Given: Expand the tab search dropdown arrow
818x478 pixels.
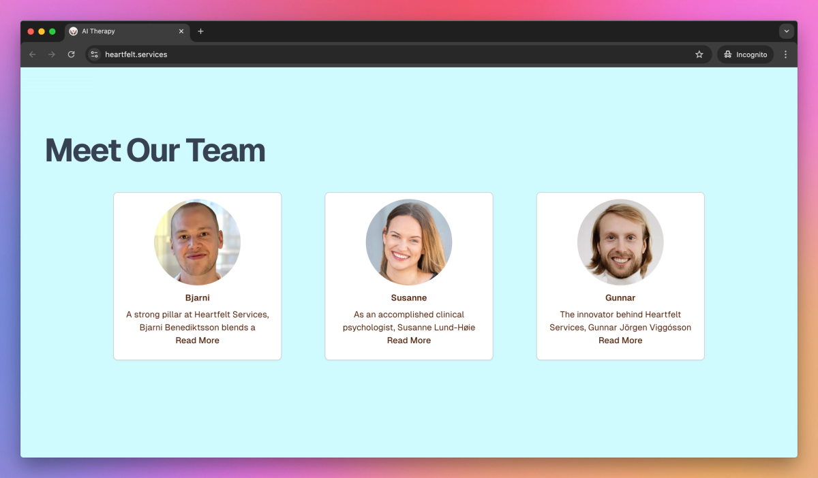Looking at the screenshot, I should pyautogui.click(x=786, y=31).
